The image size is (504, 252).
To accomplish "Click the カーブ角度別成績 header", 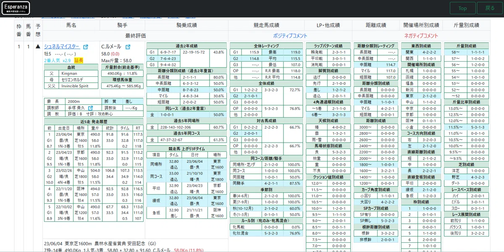I will (x=375, y=190).
